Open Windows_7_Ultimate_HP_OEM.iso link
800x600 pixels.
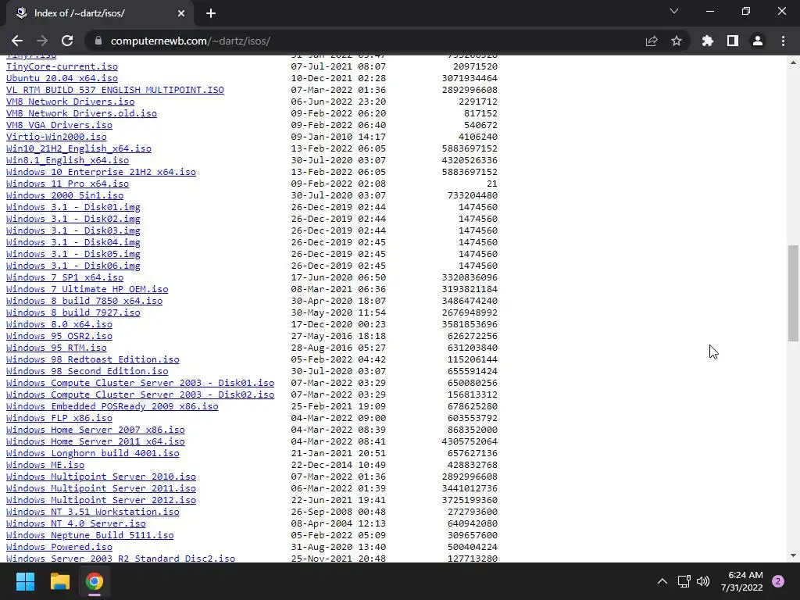pos(87,289)
